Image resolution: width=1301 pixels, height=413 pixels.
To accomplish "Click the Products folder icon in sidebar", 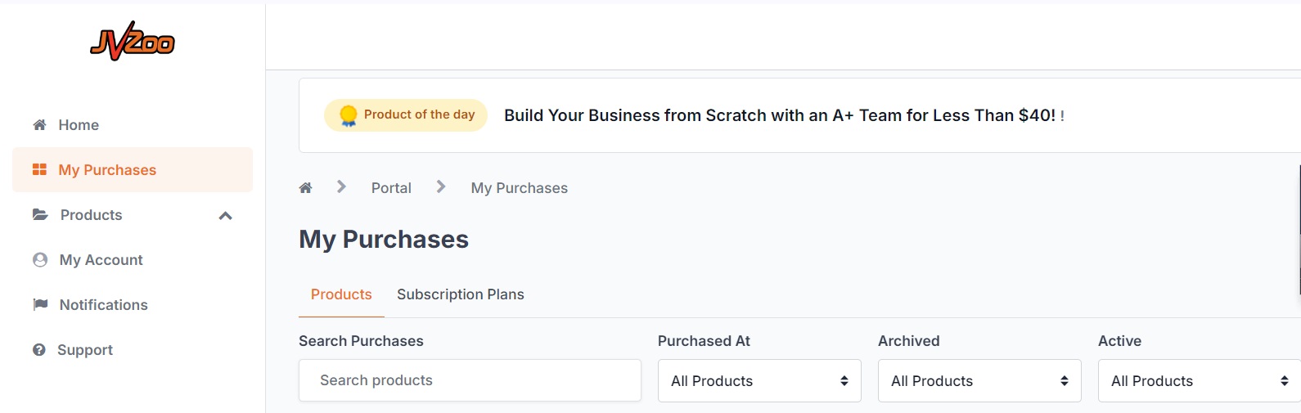I will (40, 214).
